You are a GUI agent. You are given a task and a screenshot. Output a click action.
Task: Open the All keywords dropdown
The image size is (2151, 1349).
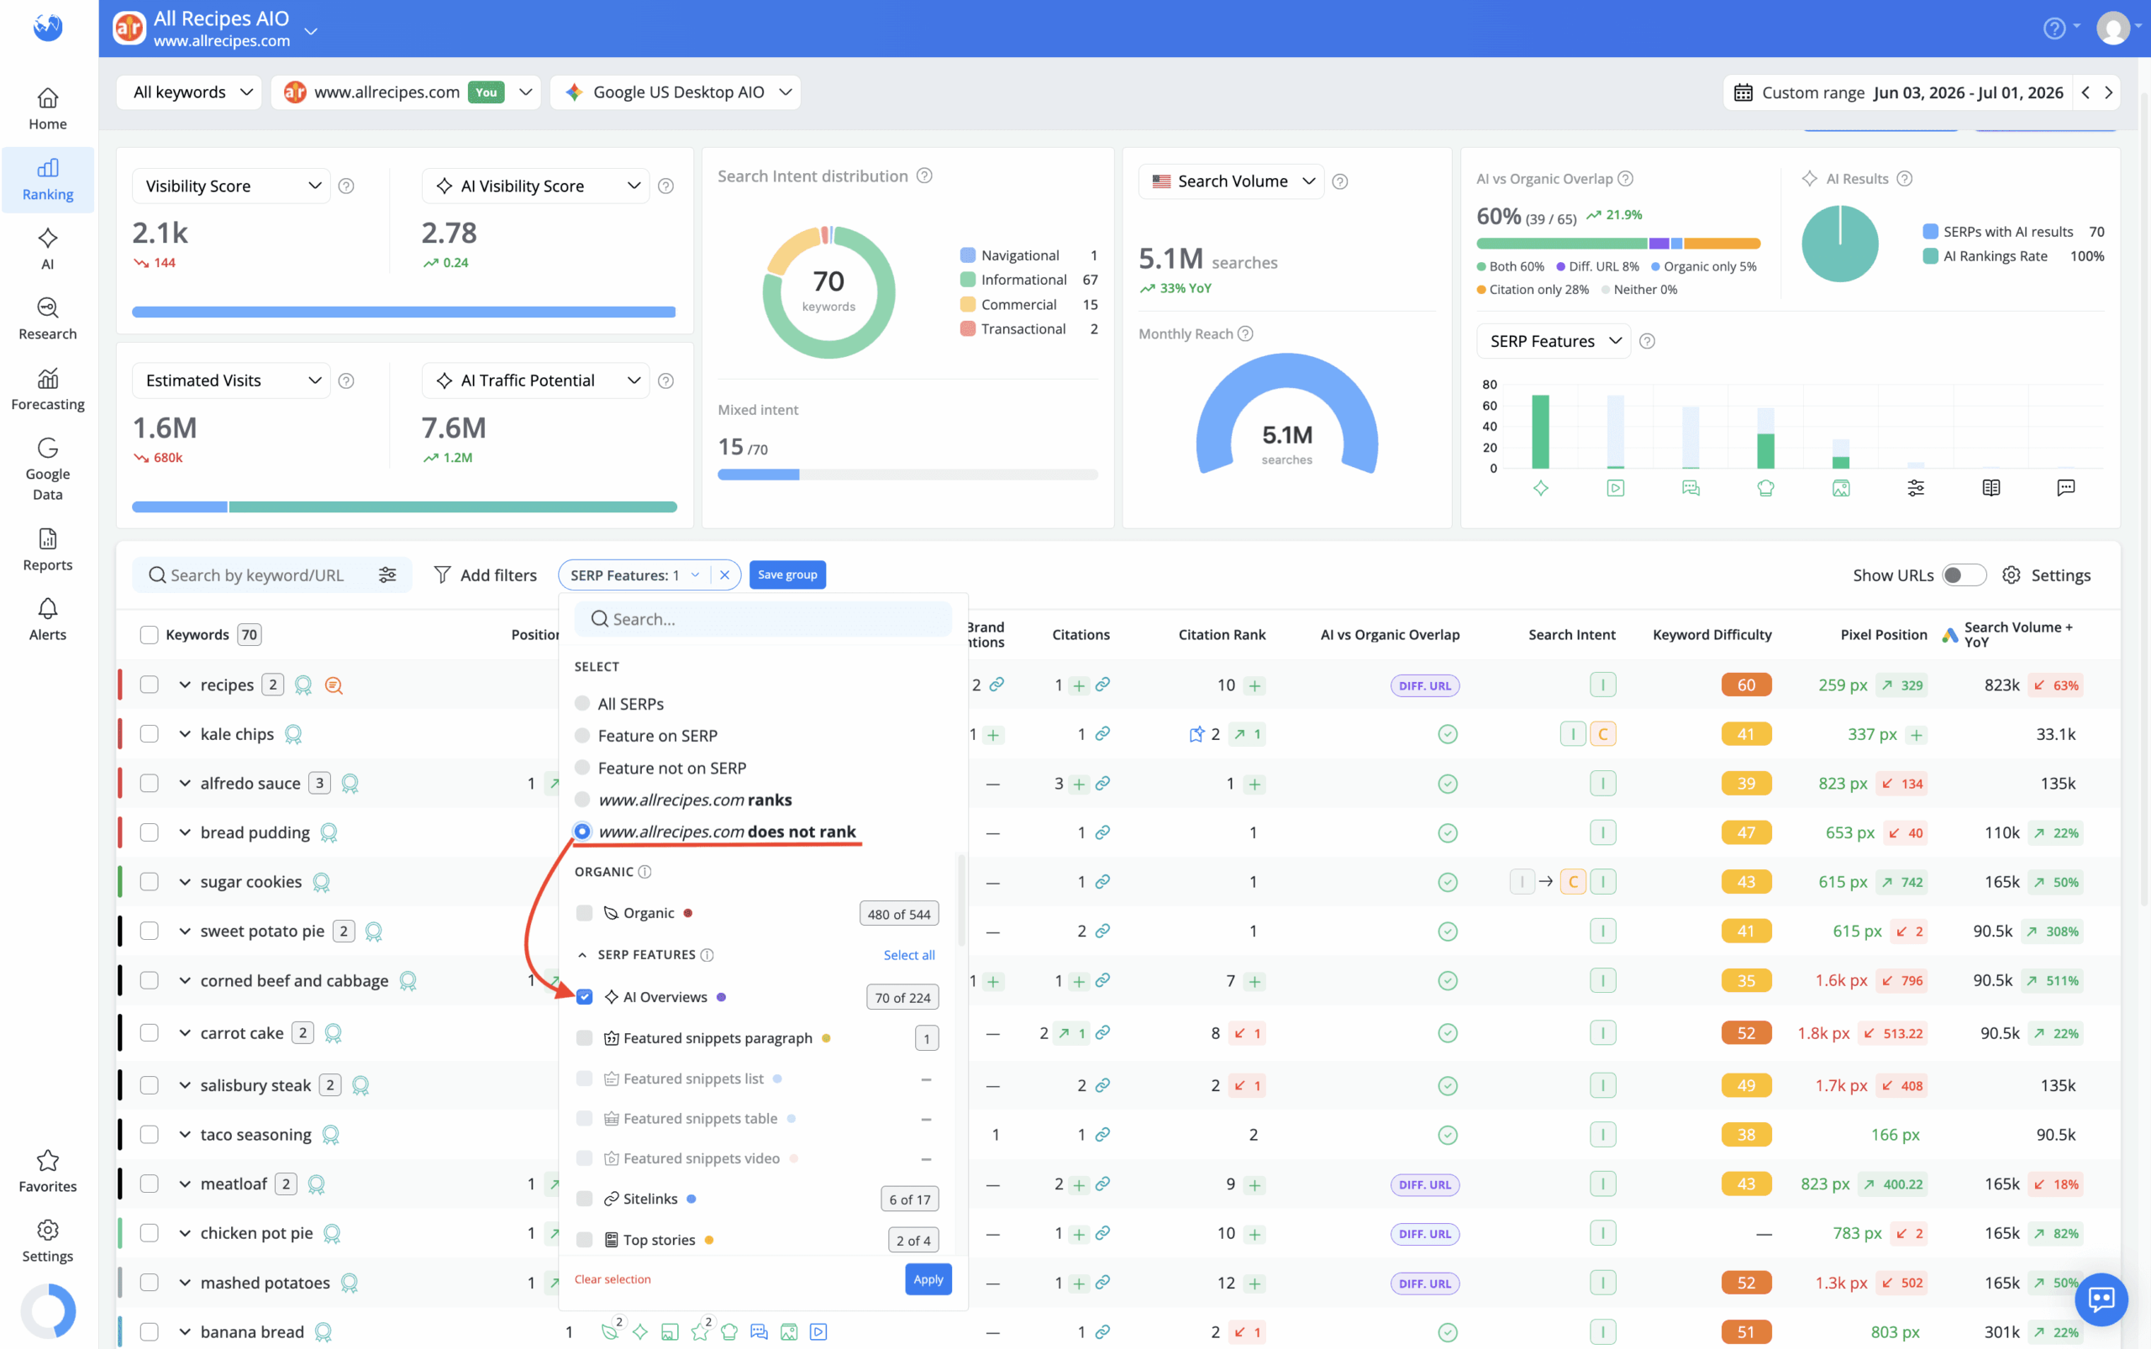[189, 92]
